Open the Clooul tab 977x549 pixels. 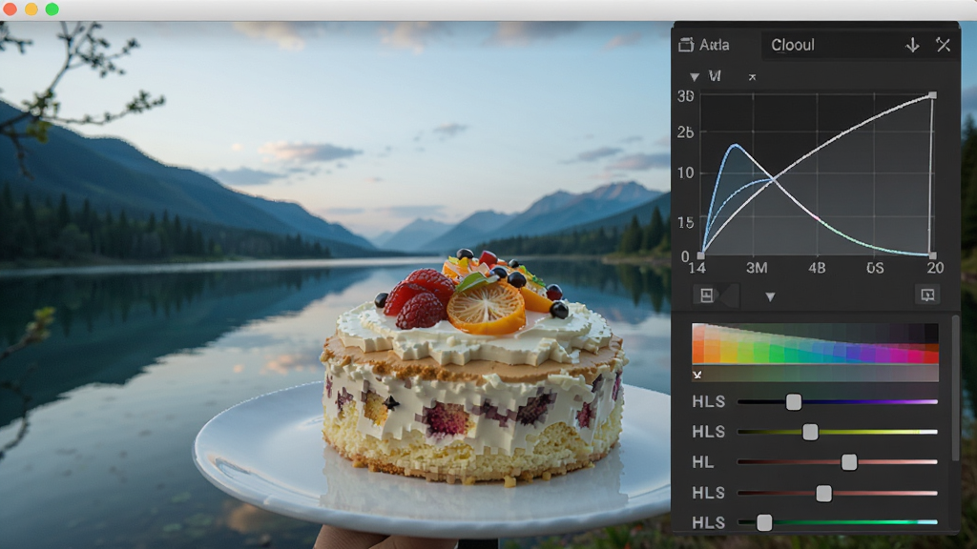[x=793, y=45]
